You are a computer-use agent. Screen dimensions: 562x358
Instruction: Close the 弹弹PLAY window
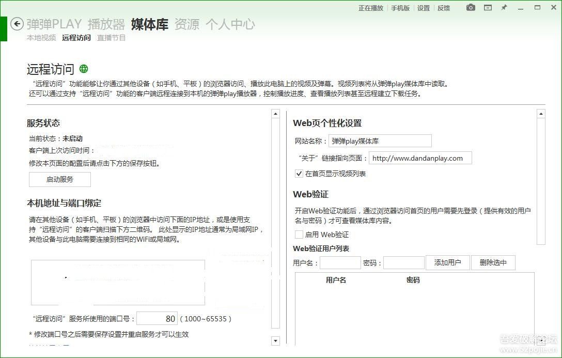coord(553,8)
